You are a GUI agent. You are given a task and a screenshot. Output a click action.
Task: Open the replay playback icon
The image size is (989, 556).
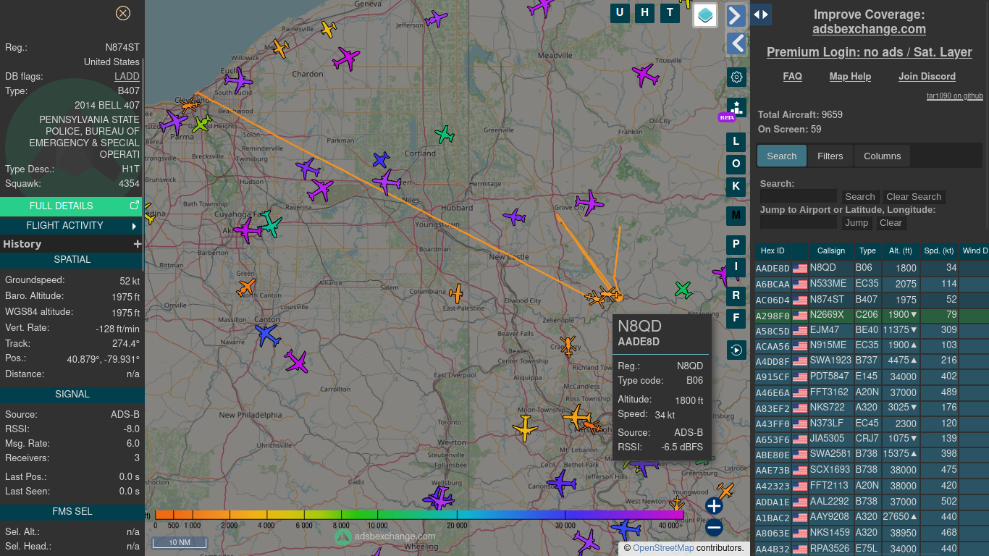(736, 350)
